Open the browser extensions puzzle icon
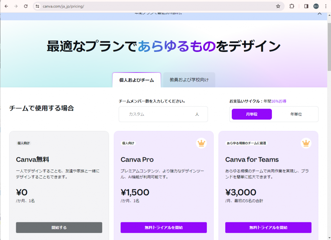 tap(292, 6)
